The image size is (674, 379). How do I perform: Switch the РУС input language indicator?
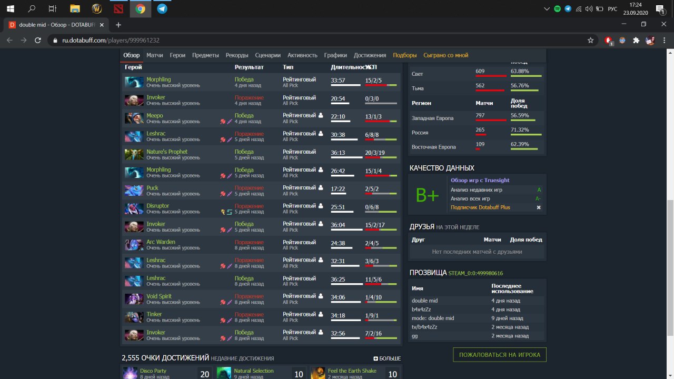612,8
